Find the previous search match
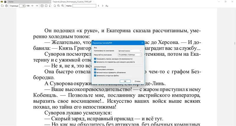The width and height of the screenshot is (236, 126). pyautogui.click(x=99, y=6)
